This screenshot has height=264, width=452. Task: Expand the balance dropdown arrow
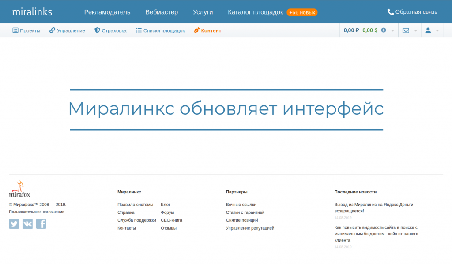[392, 30]
